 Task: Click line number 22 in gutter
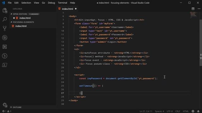[x=62, y=75]
